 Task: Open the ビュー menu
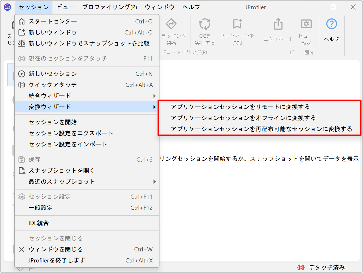(x=66, y=7)
